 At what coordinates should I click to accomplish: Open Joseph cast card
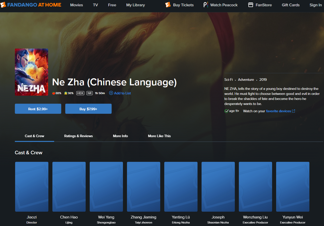click(x=218, y=187)
